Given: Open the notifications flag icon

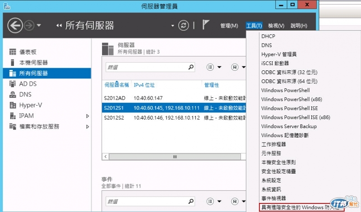Looking at the screenshot, I should 205,24.
